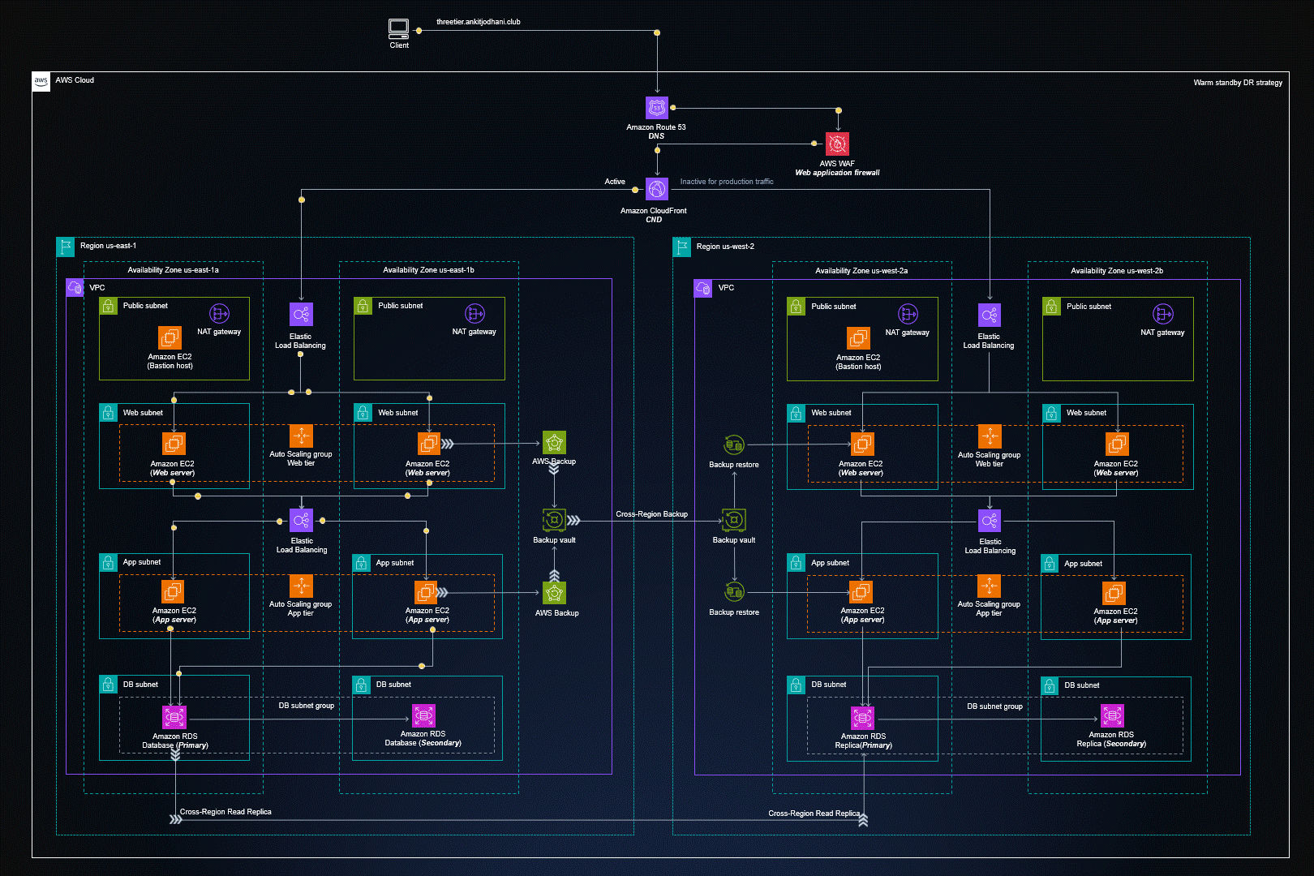Click the upper Backup restore icon in us-west-2
This screenshot has width=1314, height=876.
(x=734, y=445)
